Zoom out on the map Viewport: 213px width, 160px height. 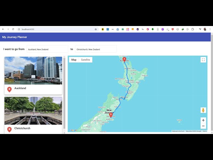[203, 126]
